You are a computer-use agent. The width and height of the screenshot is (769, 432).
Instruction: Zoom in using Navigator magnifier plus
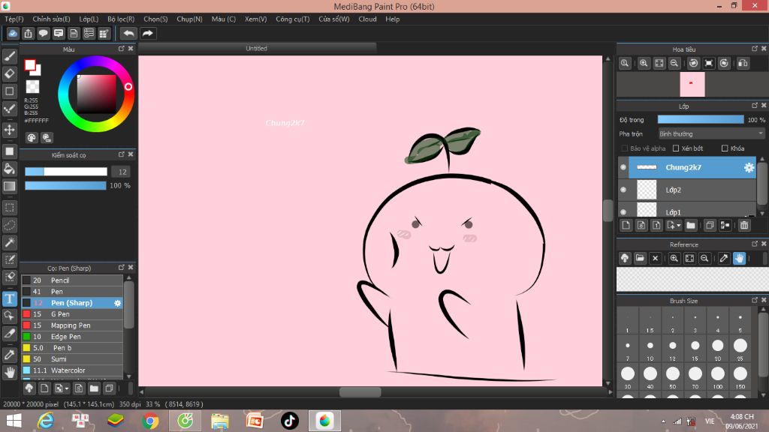pos(644,63)
